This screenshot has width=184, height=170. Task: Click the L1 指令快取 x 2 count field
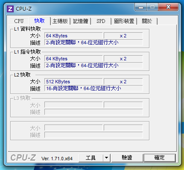click(x=123, y=59)
